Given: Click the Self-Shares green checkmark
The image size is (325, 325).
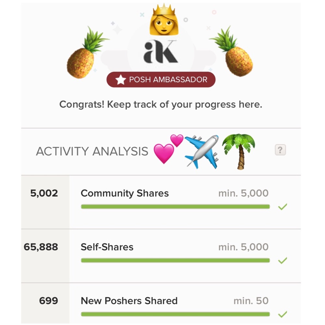Looking at the screenshot, I should [x=282, y=260].
